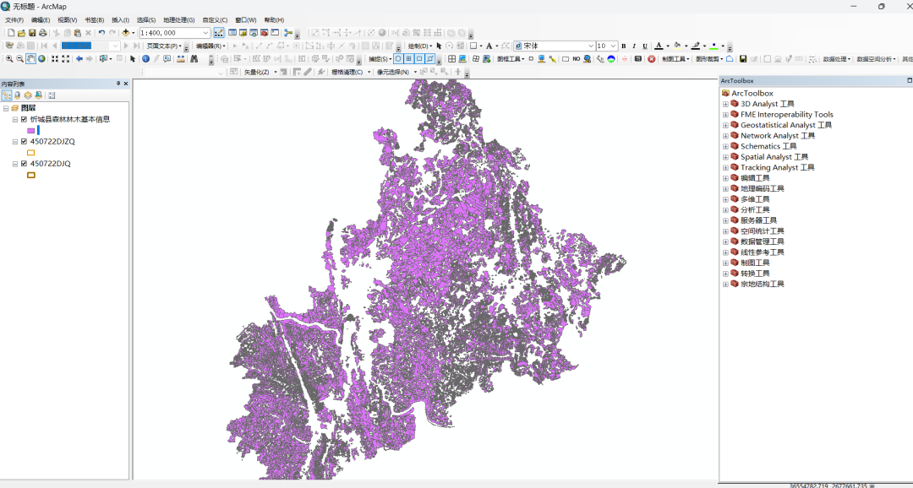Save the map with the Save icon
The width and height of the screenshot is (913, 488).
click(32, 33)
